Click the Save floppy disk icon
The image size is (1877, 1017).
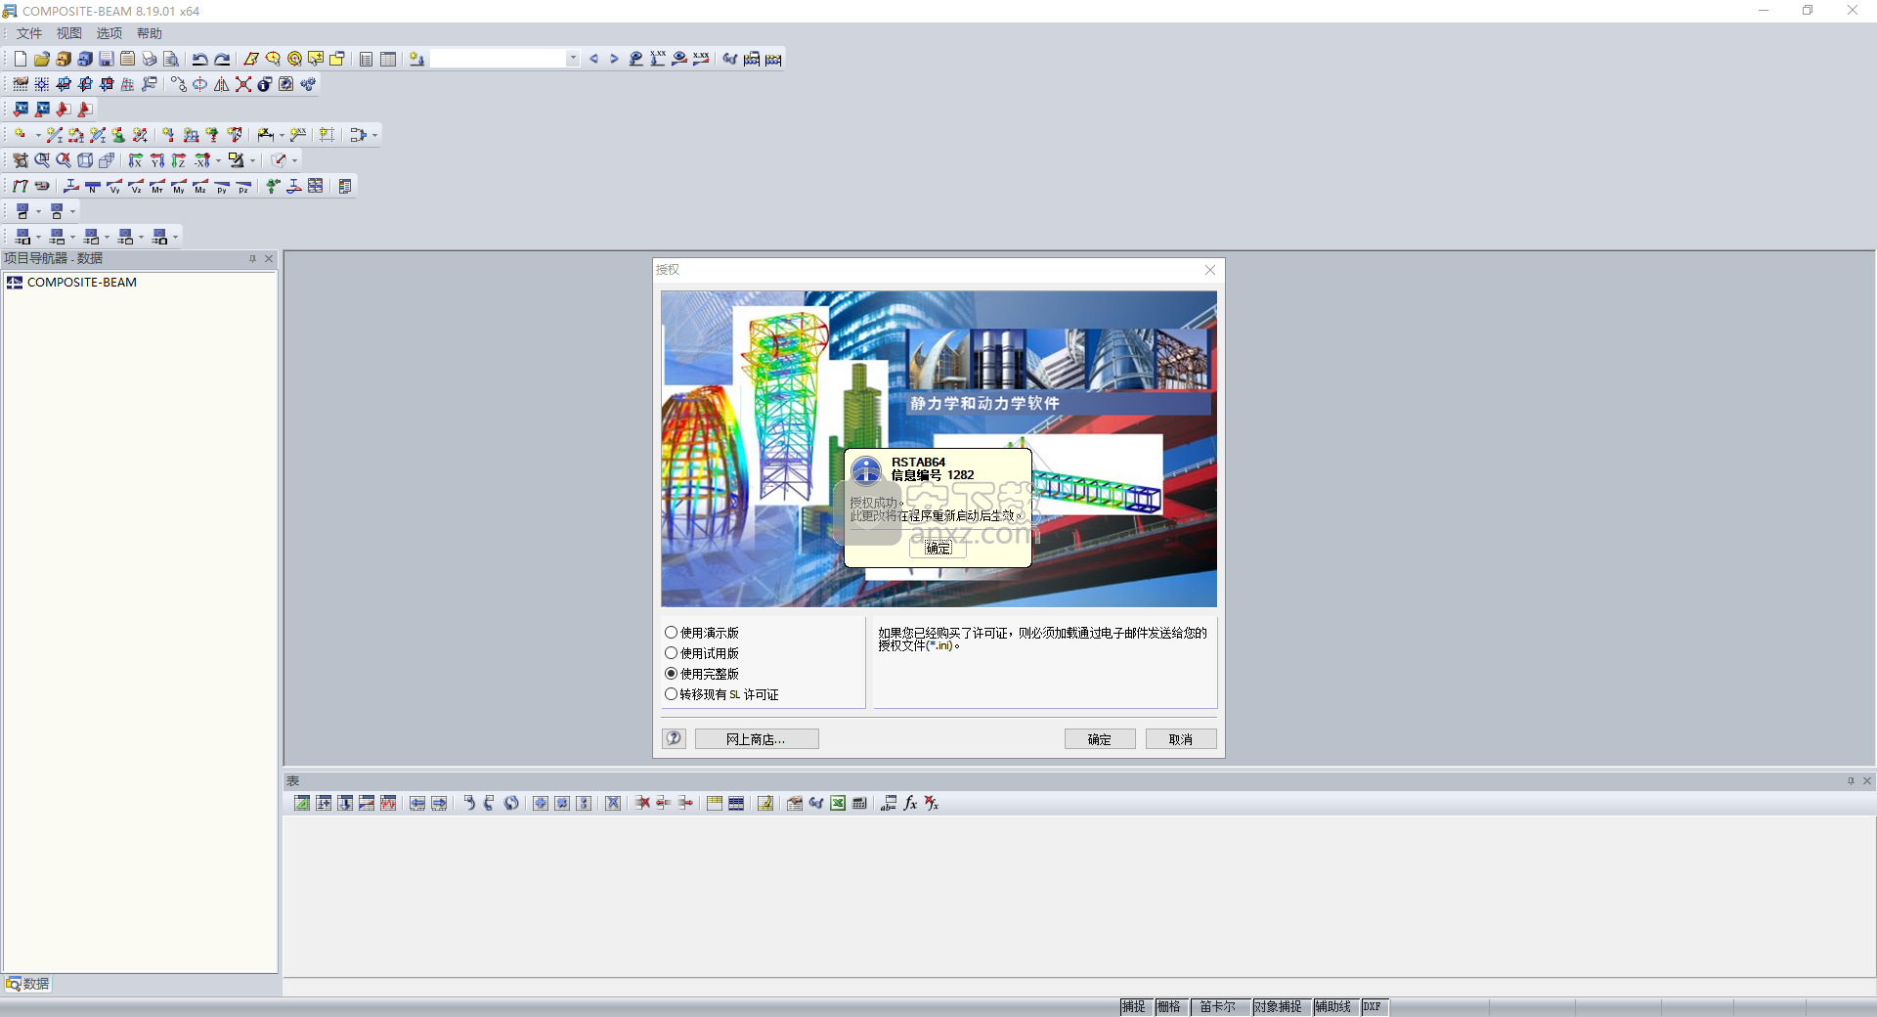tap(107, 59)
